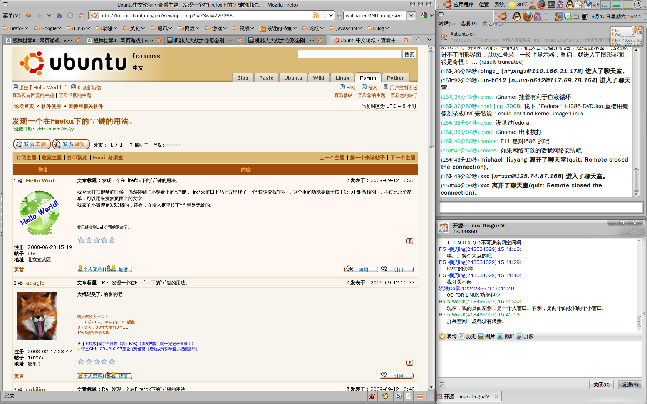
Task: Open Pidgin purple bird in top panel
Action: [x=560, y=5]
